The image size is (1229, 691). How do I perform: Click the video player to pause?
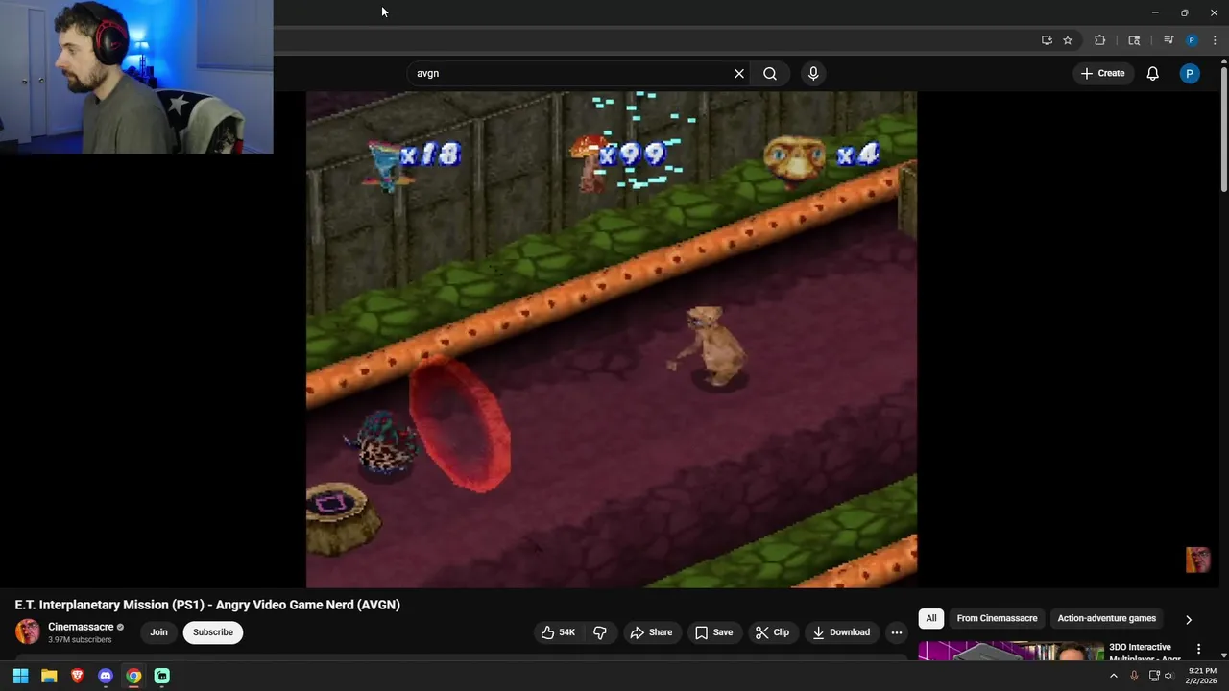(x=612, y=340)
